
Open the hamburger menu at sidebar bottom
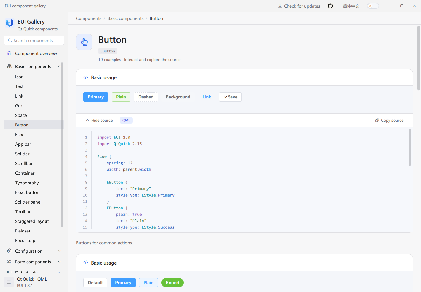click(x=9, y=282)
